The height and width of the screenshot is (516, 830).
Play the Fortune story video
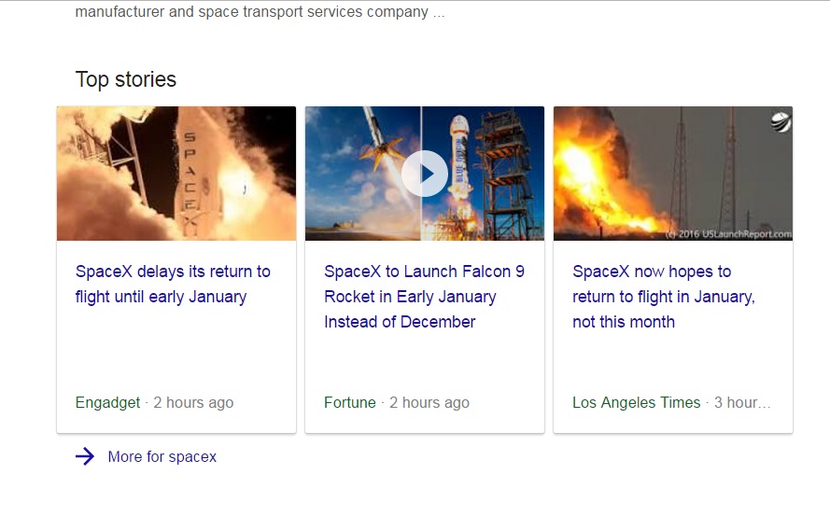(425, 174)
